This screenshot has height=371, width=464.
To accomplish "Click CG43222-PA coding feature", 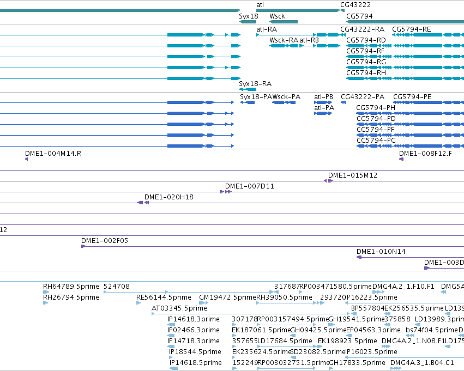I will 344,102.
